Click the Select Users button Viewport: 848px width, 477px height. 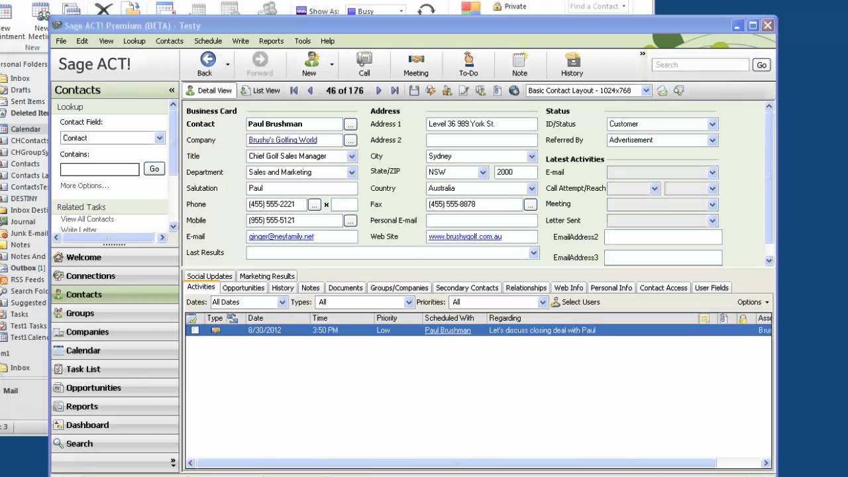pyautogui.click(x=575, y=302)
